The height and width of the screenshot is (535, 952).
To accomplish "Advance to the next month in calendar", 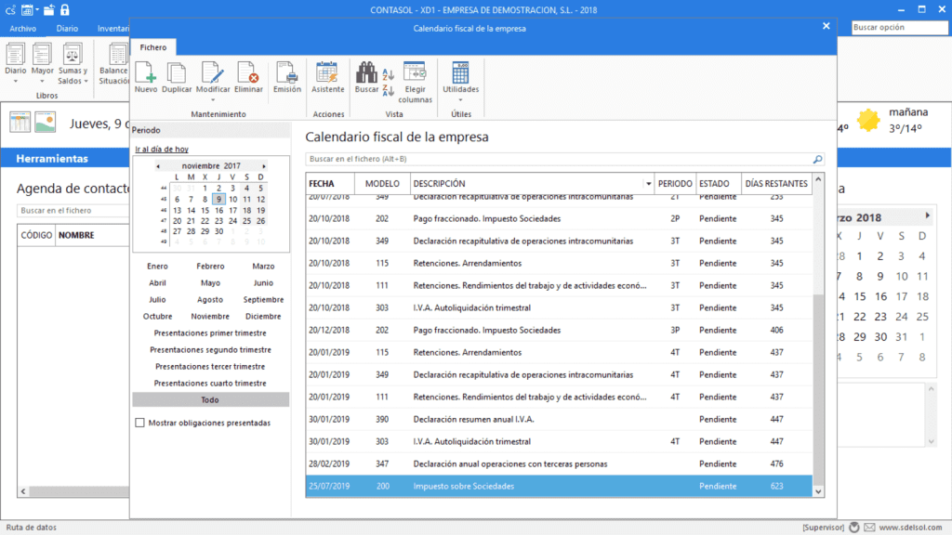I will 265,164.
